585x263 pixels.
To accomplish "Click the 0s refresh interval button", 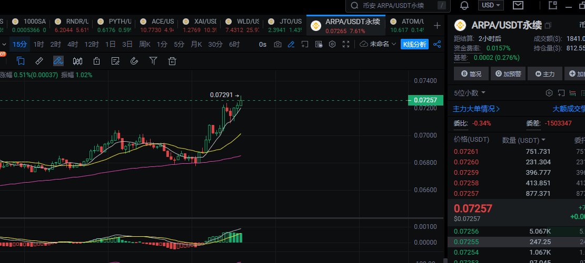I will pyautogui.click(x=263, y=44).
